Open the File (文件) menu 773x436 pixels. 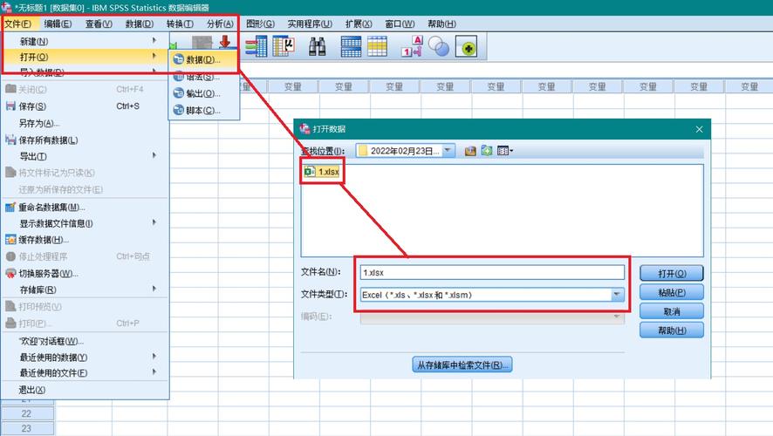coord(17,24)
